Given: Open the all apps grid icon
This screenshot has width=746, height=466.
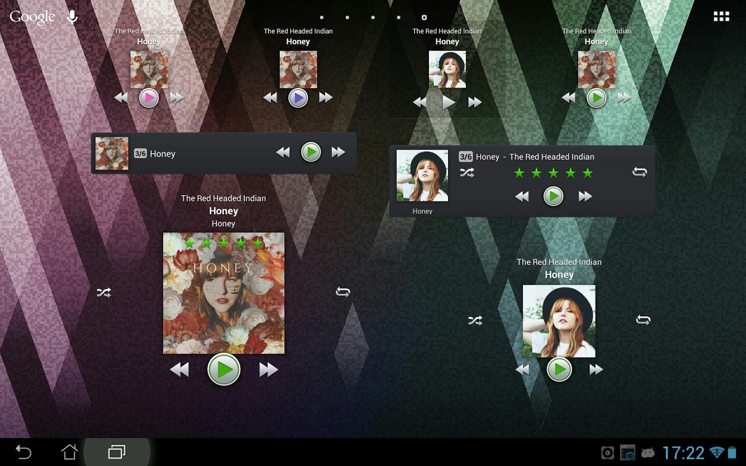Looking at the screenshot, I should [x=721, y=17].
